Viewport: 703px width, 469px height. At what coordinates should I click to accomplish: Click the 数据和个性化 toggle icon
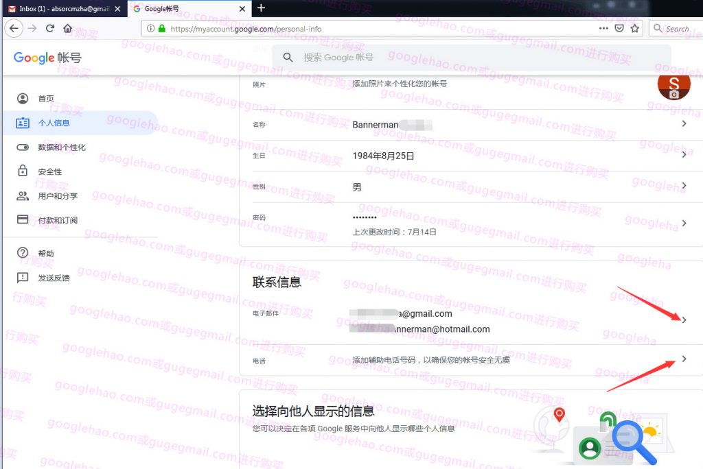[23, 147]
